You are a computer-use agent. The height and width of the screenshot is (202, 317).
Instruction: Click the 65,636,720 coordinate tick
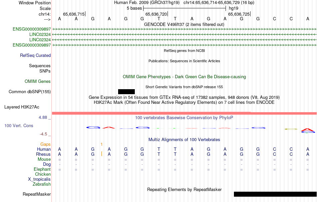(157, 14)
